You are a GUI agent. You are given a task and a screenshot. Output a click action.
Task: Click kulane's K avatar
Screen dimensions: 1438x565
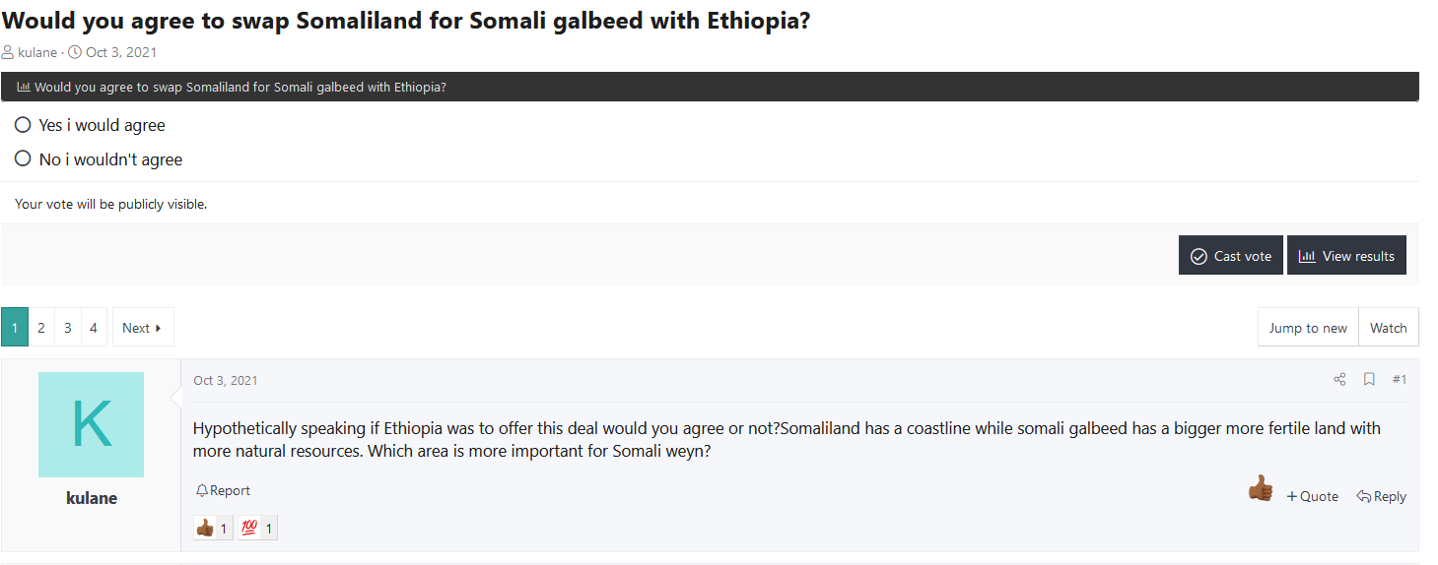[91, 425]
